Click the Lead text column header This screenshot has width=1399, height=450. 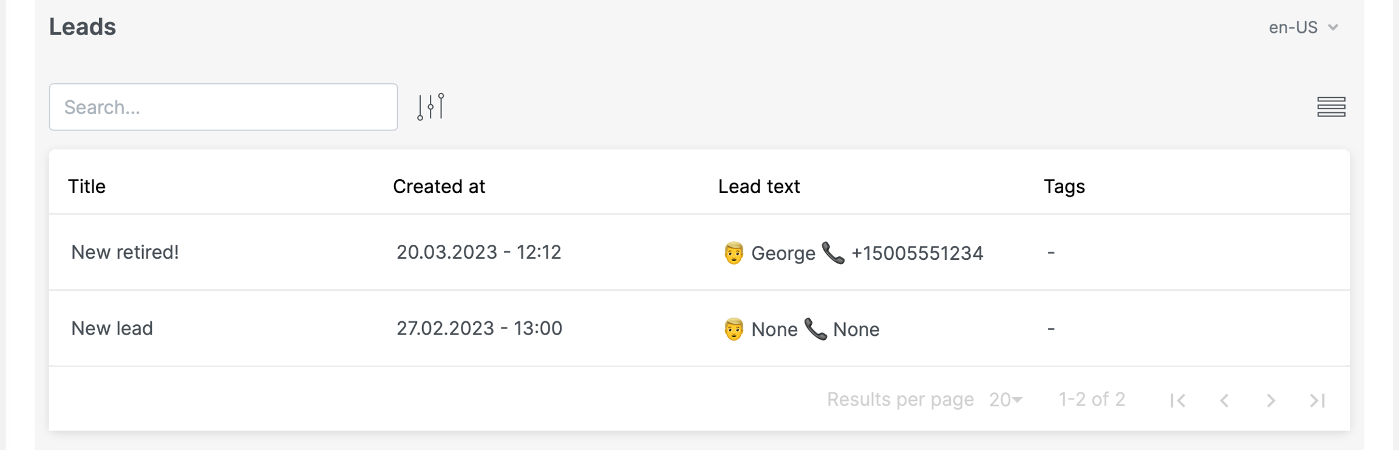pyautogui.click(x=759, y=186)
